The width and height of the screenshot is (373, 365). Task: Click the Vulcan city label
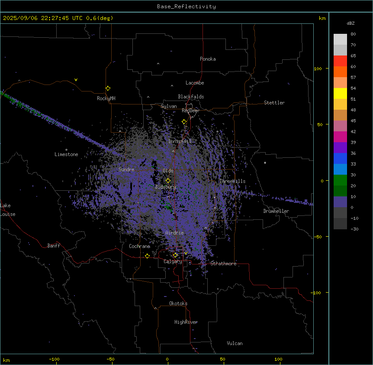(235, 343)
